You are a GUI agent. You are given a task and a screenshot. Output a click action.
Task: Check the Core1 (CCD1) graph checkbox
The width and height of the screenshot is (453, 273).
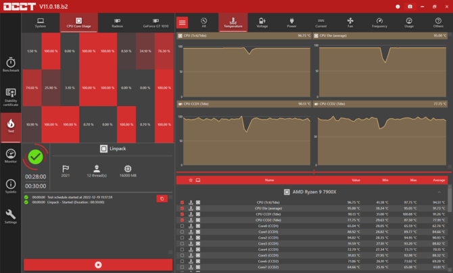182,232
